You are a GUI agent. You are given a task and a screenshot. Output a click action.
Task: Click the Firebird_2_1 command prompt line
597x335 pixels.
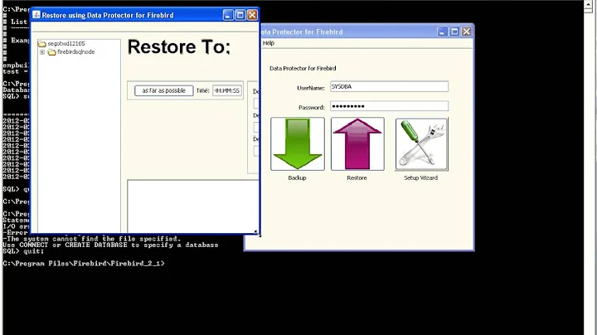click(84, 264)
